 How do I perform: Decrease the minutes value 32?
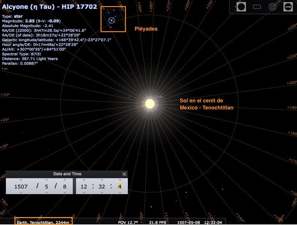pyautogui.click(x=102, y=193)
